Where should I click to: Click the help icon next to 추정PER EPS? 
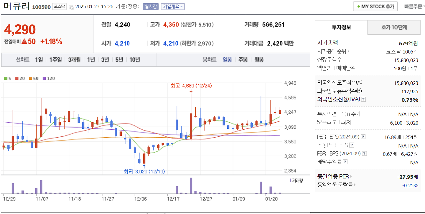[352, 145]
